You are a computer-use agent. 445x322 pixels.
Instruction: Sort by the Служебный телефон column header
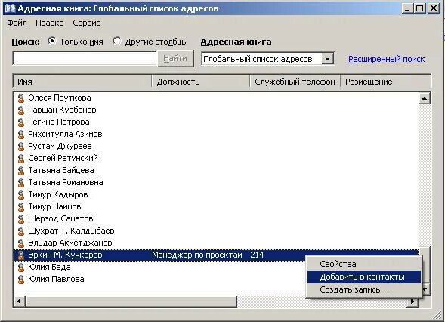pyautogui.click(x=295, y=82)
